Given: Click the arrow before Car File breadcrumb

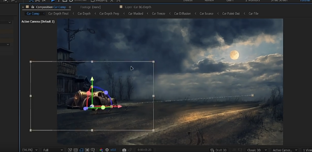Looking at the screenshot, I should click(x=244, y=13).
